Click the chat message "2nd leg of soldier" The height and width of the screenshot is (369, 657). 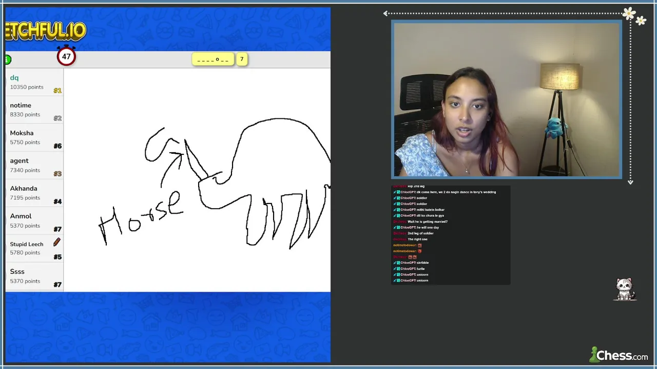coord(414,233)
